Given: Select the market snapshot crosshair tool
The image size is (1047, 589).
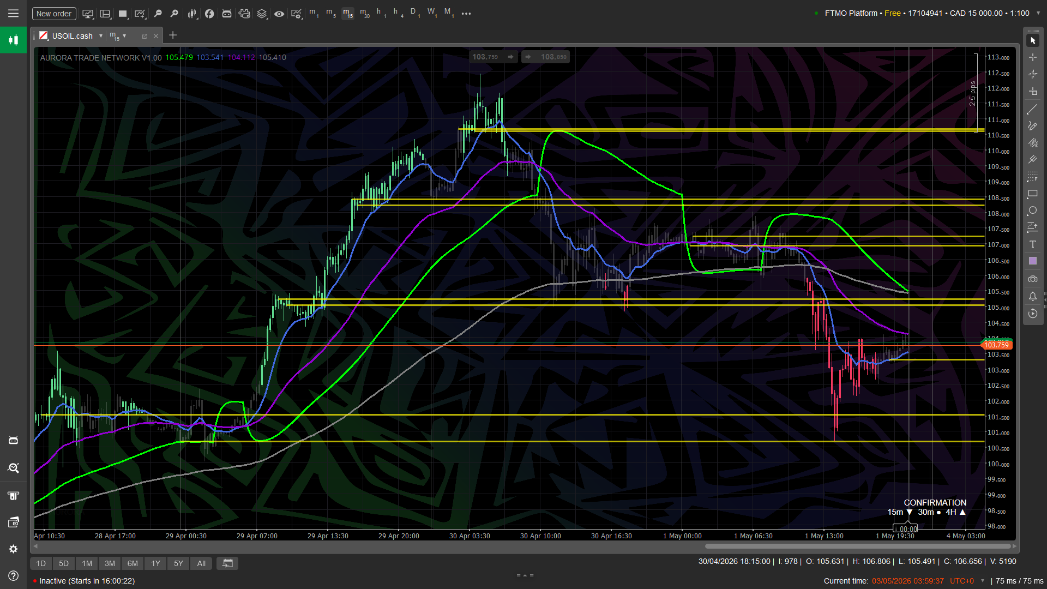Looking at the screenshot, I should click(1033, 74).
